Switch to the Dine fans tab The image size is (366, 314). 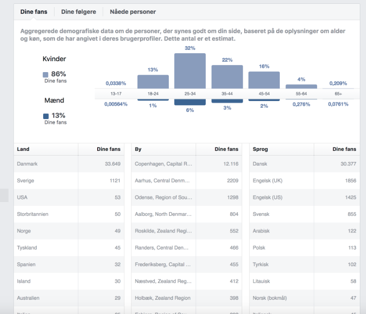tap(34, 11)
